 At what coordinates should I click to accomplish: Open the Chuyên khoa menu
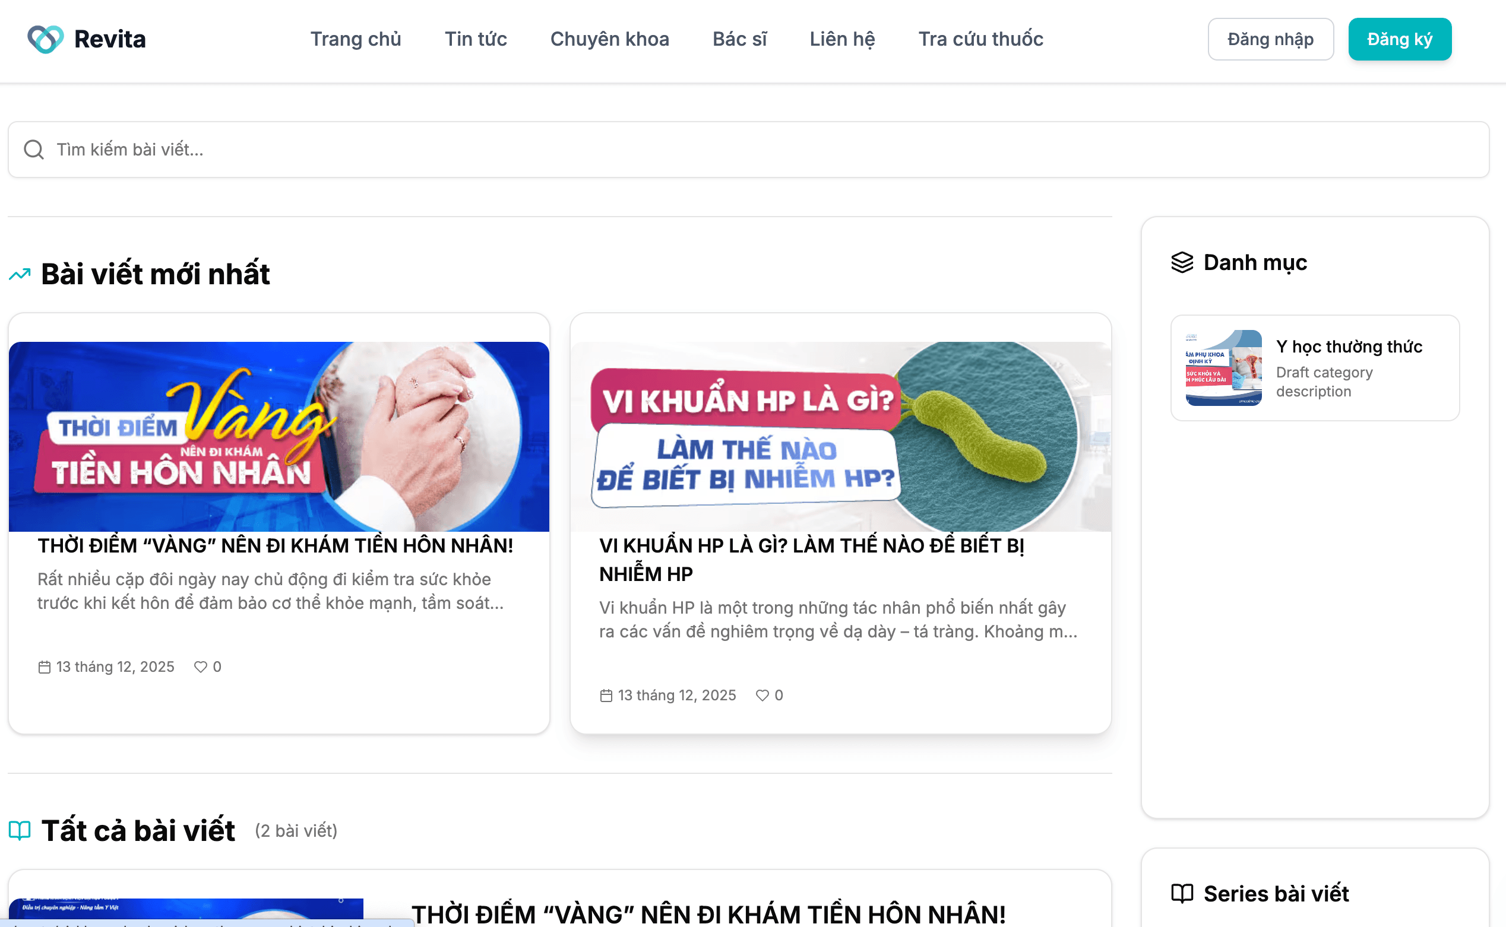610,39
